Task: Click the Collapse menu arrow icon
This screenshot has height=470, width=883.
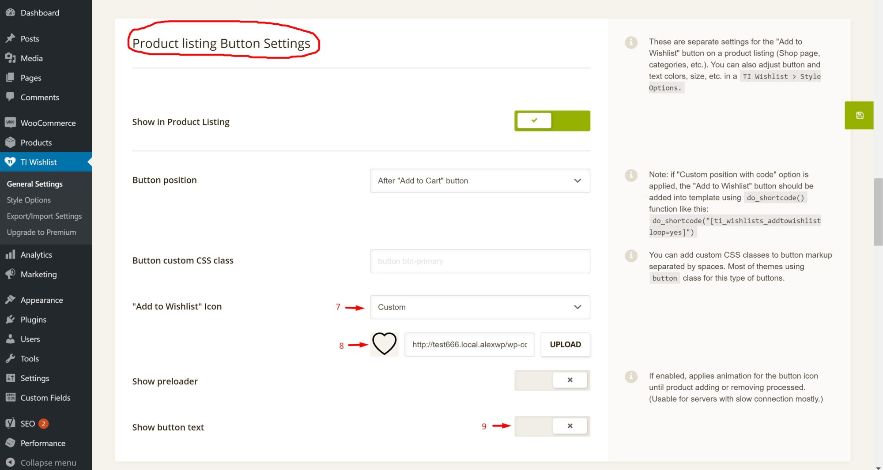Action: (x=10, y=462)
